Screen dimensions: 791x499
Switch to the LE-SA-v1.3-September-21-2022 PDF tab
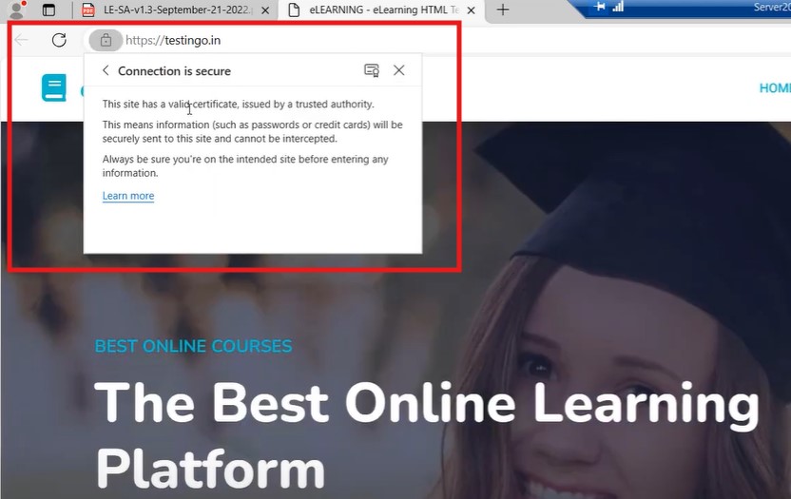[x=174, y=10]
